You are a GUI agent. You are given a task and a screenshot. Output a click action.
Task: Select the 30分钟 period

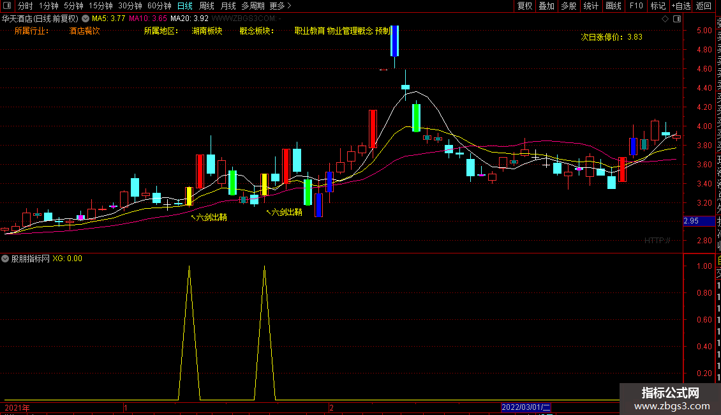[130, 6]
